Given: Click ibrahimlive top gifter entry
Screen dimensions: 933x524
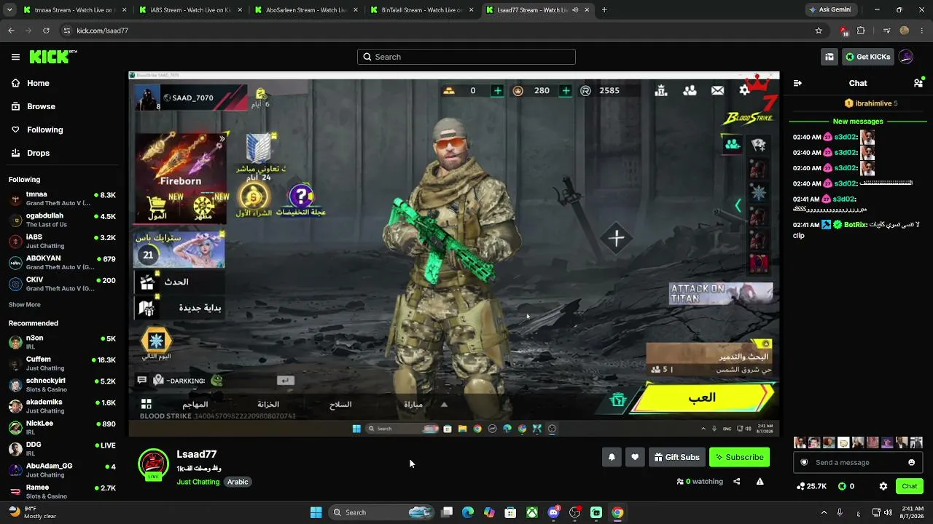Looking at the screenshot, I should point(871,103).
